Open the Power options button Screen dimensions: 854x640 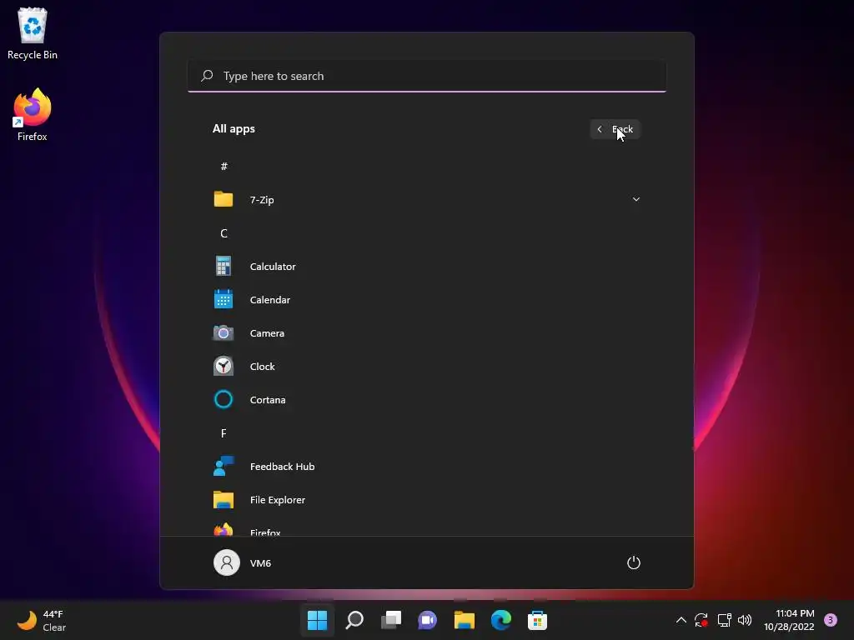(634, 562)
